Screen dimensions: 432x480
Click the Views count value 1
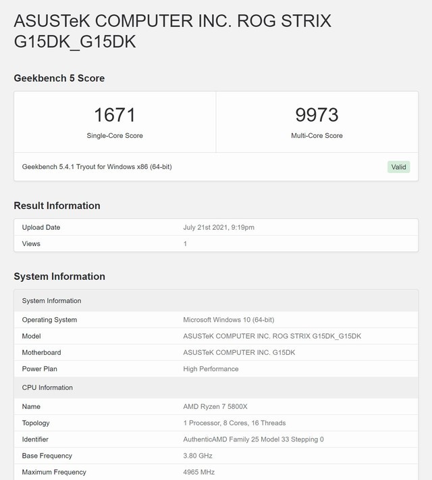[x=185, y=243]
